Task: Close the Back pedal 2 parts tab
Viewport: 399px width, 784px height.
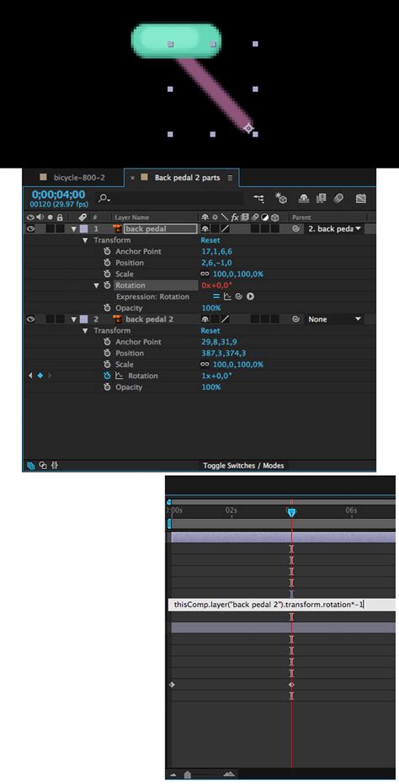Action: 132,178
